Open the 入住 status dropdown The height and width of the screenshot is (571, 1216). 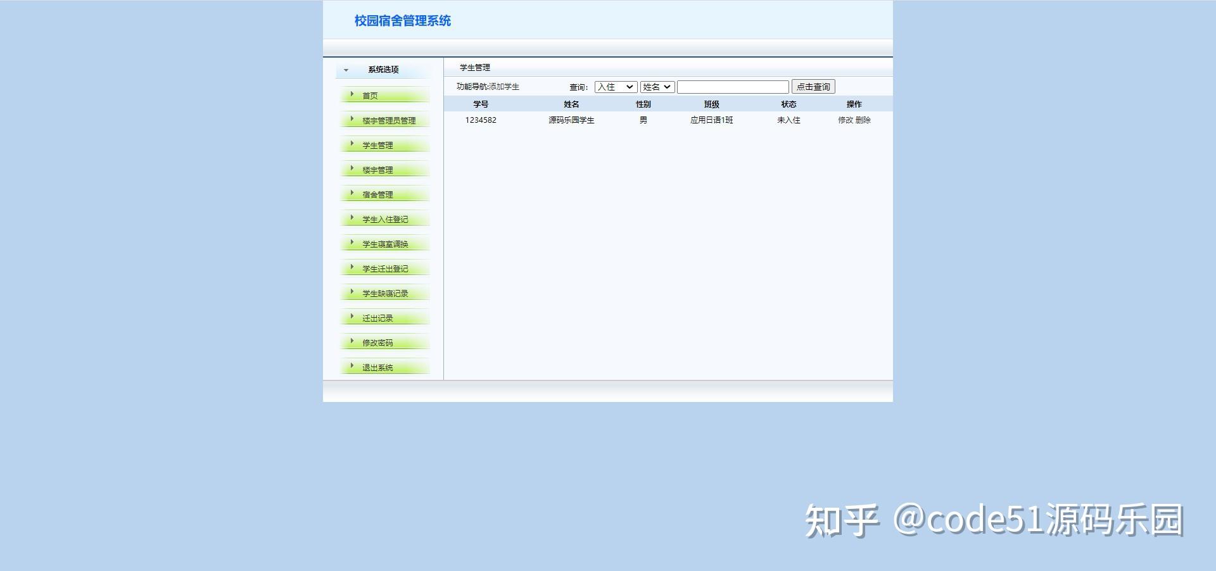pyautogui.click(x=615, y=87)
